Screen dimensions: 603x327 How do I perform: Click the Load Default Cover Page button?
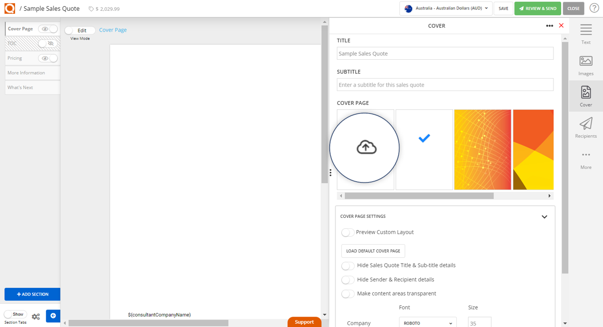[373, 250]
